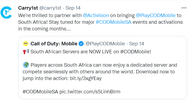Click the #CODMobileSA hashtag in quoted tweet
Image resolution: width=190 pixels, height=100 pixels.
(40, 92)
